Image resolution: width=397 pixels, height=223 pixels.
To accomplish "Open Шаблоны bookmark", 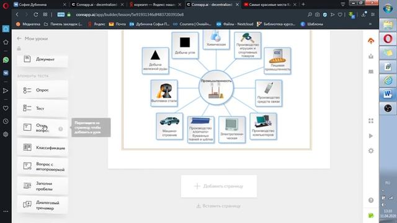I will [311, 24].
